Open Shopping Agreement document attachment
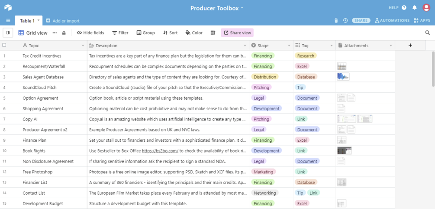The width and height of the screenshot is (435, 209). (341, 108)
